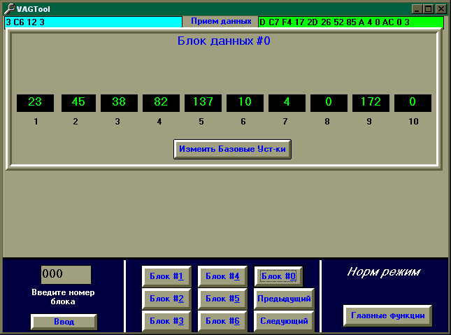Open Блок #1
Image resolution: width=451 pixels, height=335 pixels.
166,276
